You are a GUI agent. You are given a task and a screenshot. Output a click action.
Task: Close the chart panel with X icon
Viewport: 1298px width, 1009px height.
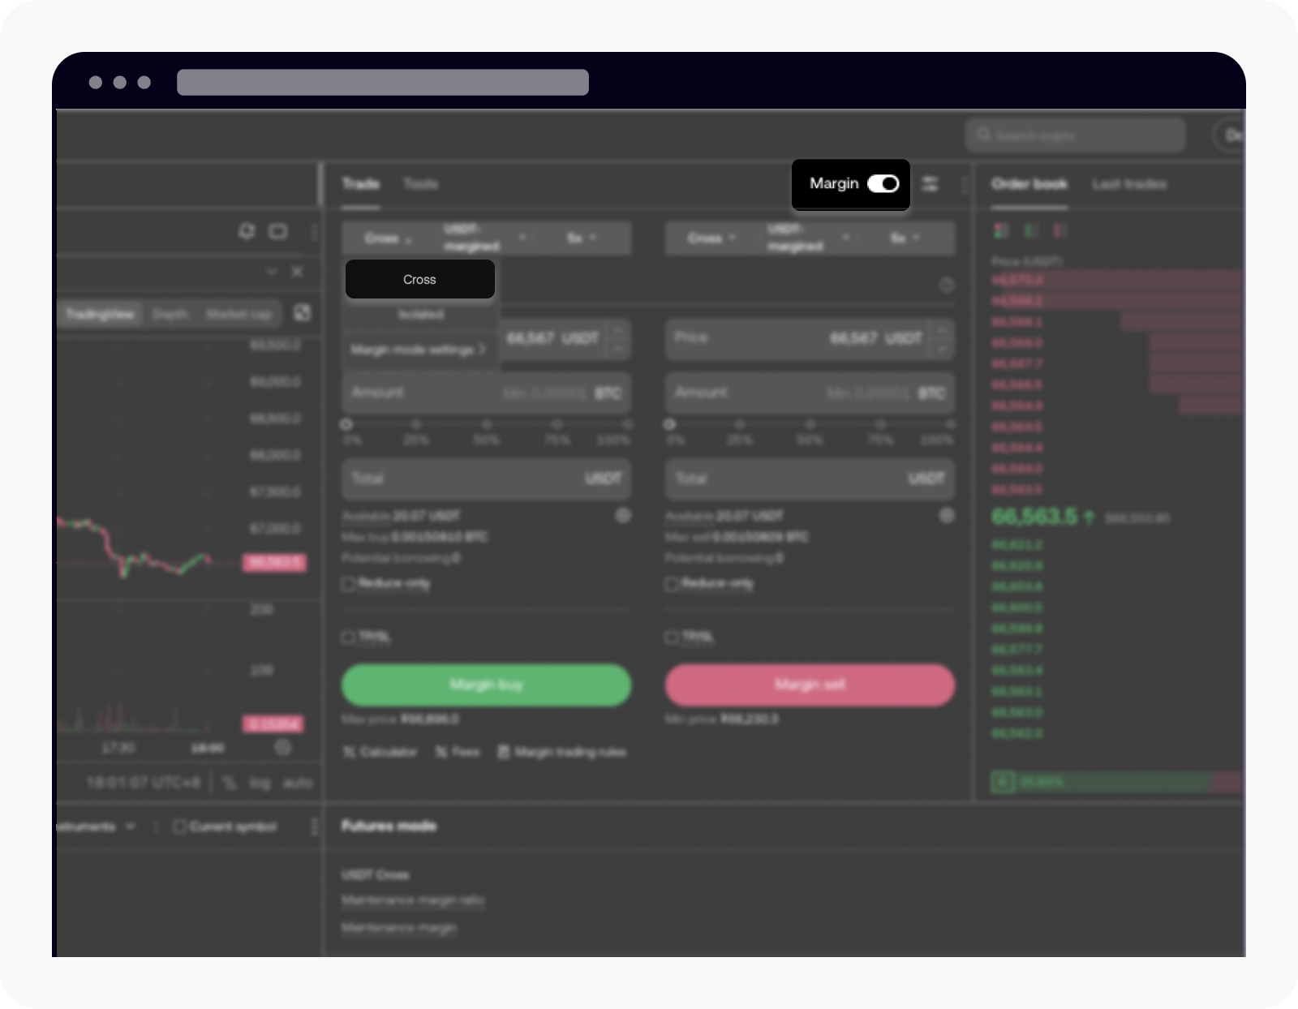coord(297,272)
